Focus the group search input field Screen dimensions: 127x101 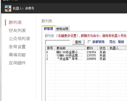57,42
